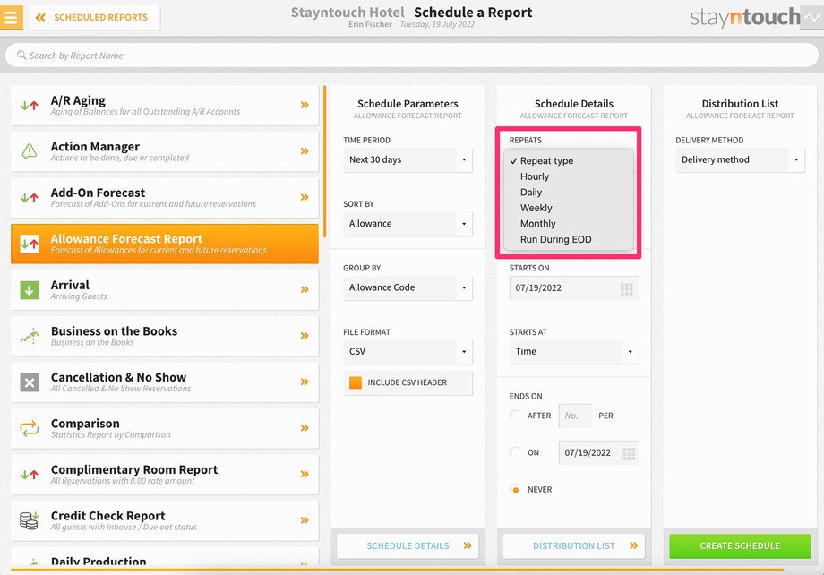
Task: Click the A/R Aging arrows icon
Action: coord(30,105)
